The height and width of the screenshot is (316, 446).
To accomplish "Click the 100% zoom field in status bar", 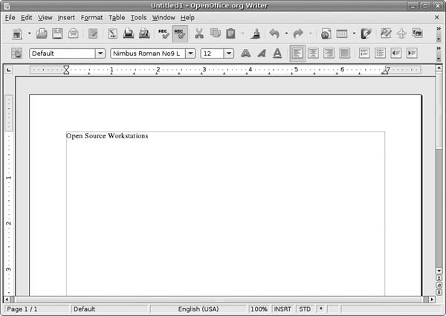I will click(x=259, y=309).
